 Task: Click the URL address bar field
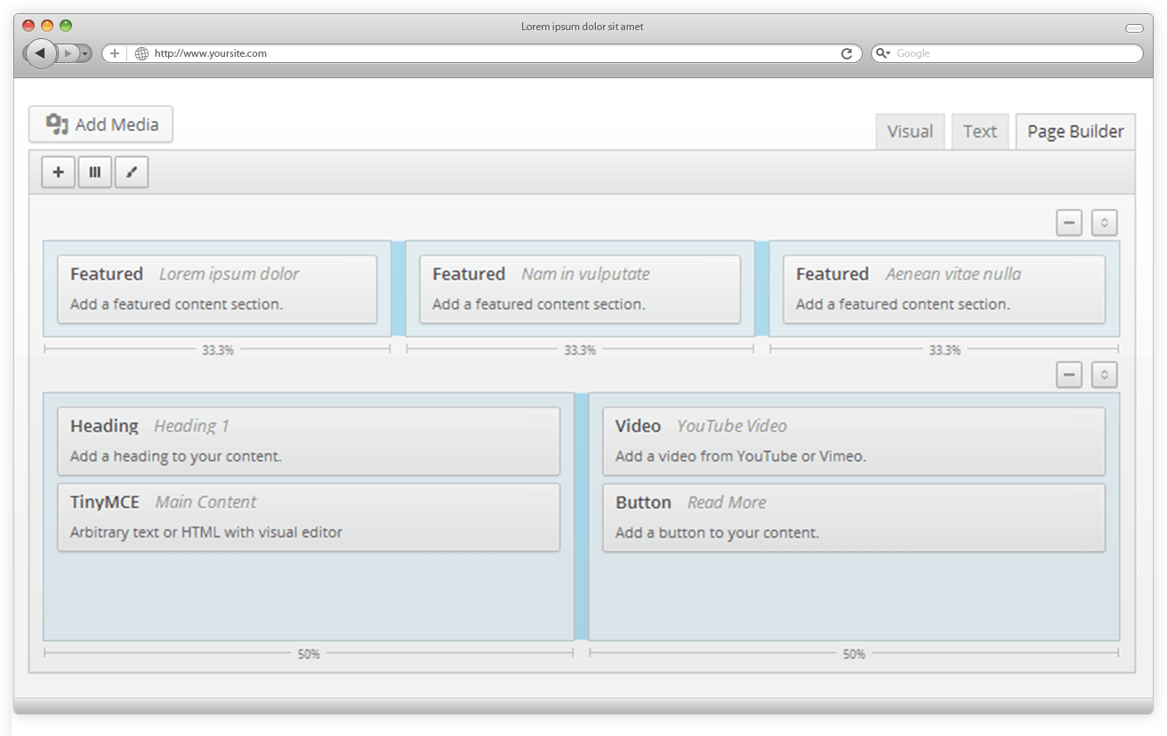click(489, 53)
